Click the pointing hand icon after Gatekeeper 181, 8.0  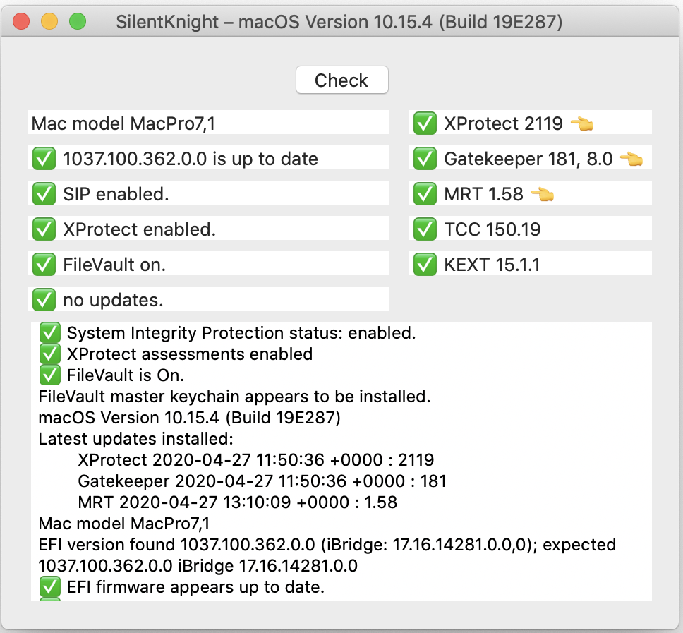631,159
